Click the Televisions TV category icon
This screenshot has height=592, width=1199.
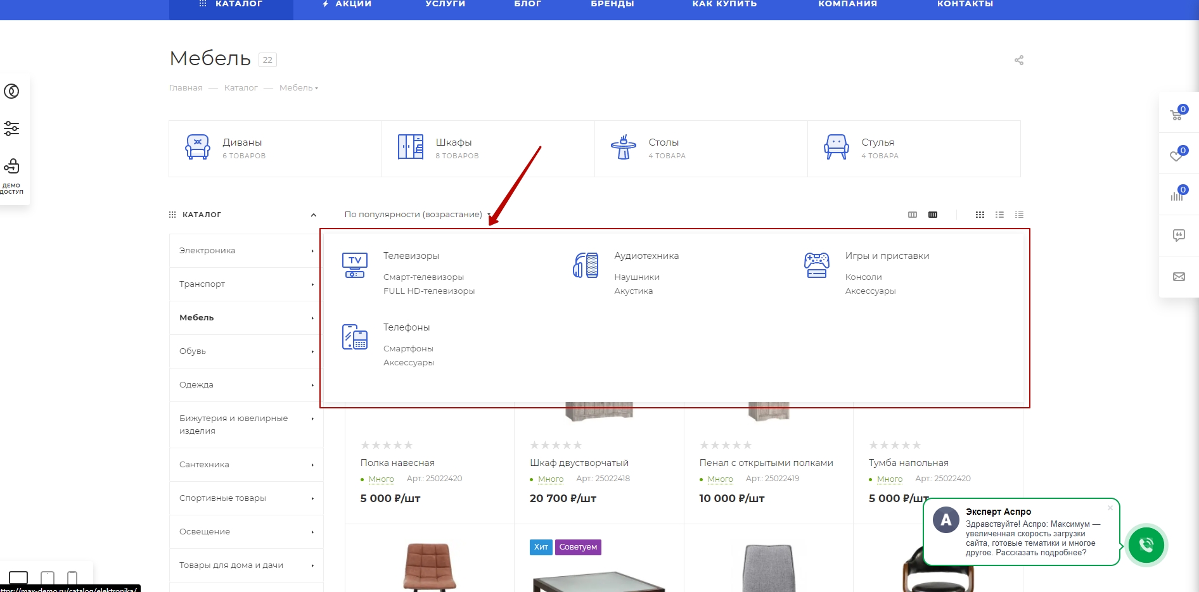point(354,265)
